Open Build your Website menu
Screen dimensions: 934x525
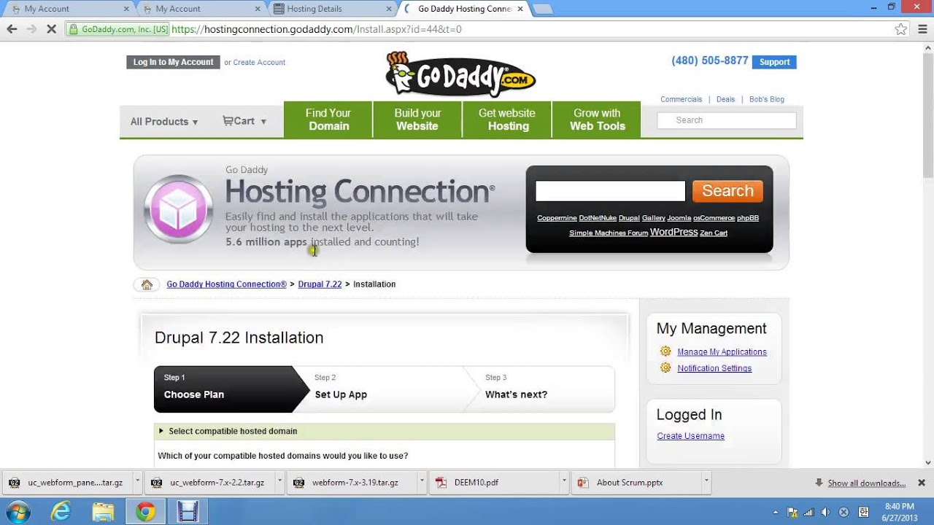417,120
